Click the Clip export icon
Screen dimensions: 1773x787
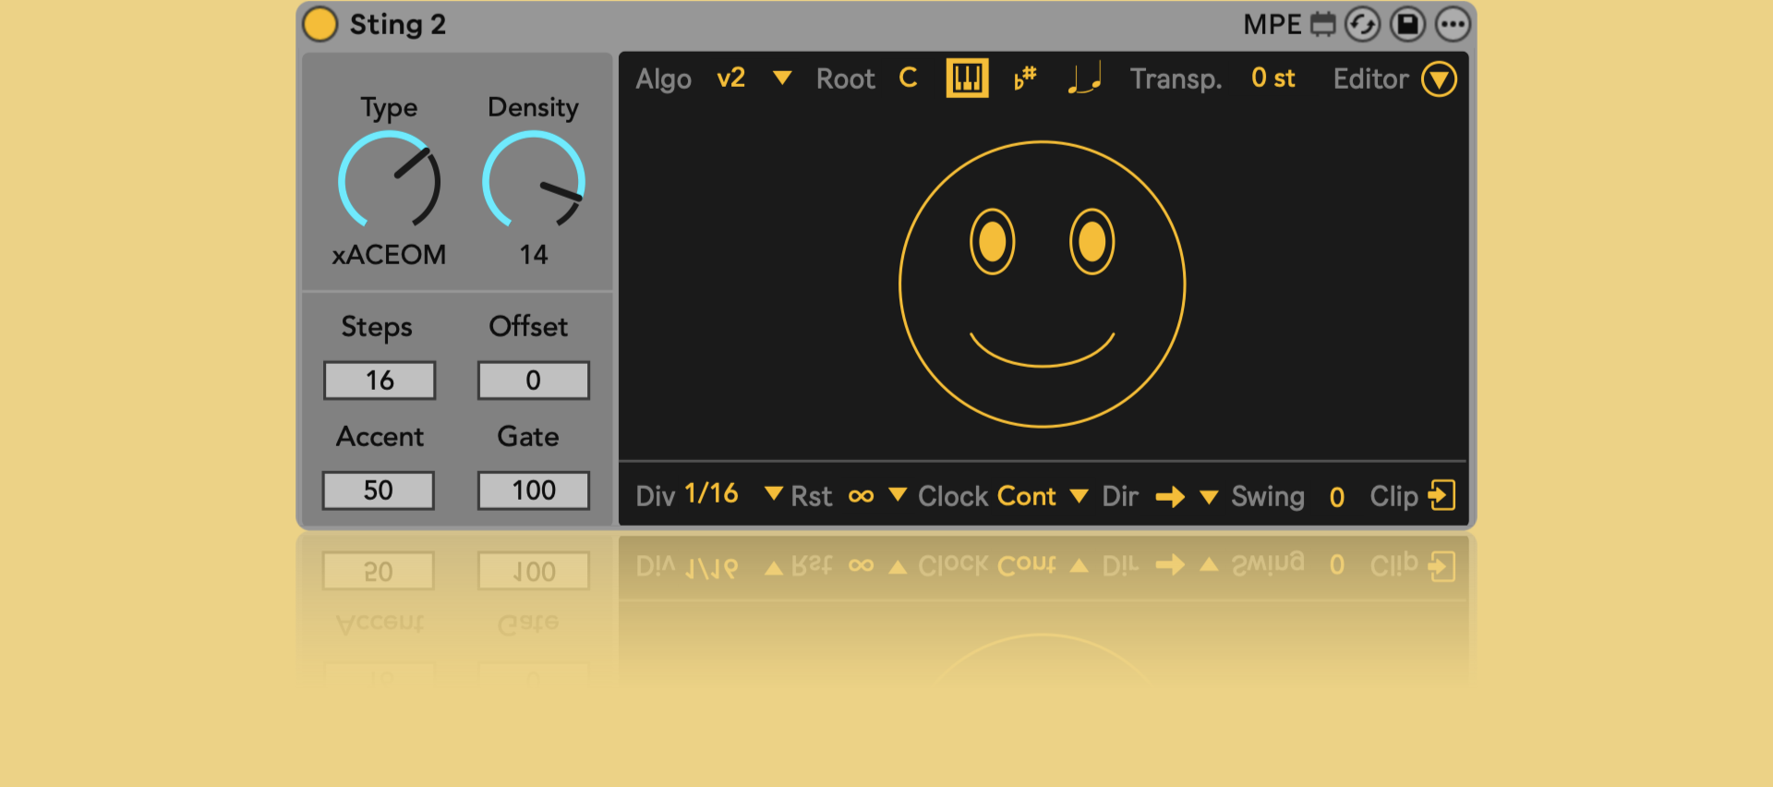click(1441, 495)
